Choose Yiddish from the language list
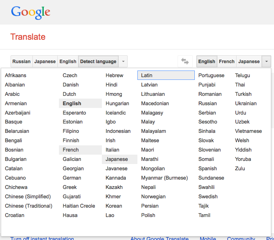Viewport: 274px width, 240px height. tap(243, 150)
